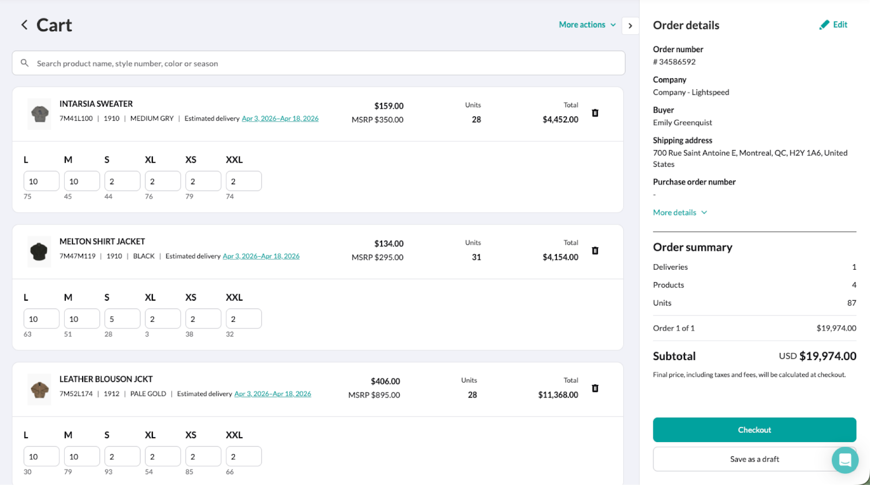Click the Intarsia Sweater product thumbnail

(x=40, y=114)
